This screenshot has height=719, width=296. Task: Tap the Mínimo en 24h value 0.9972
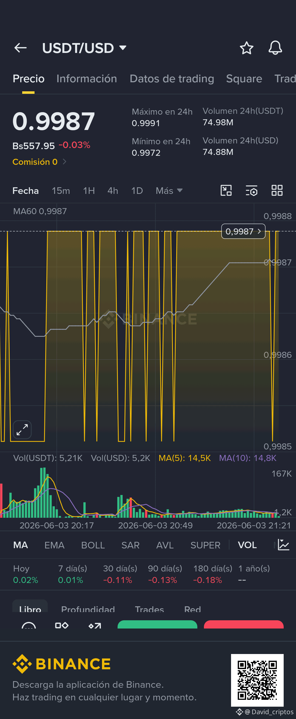[x=146, y=153]
